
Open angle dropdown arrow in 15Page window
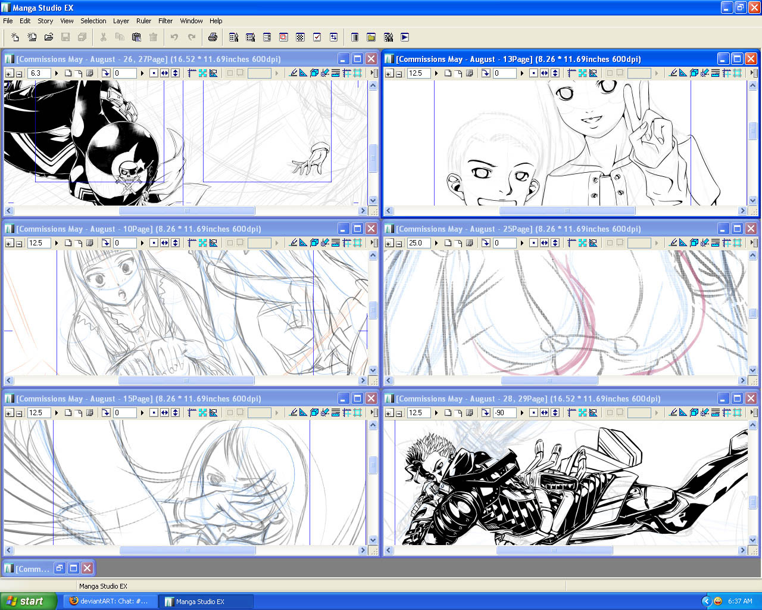(x=142, y=413)
